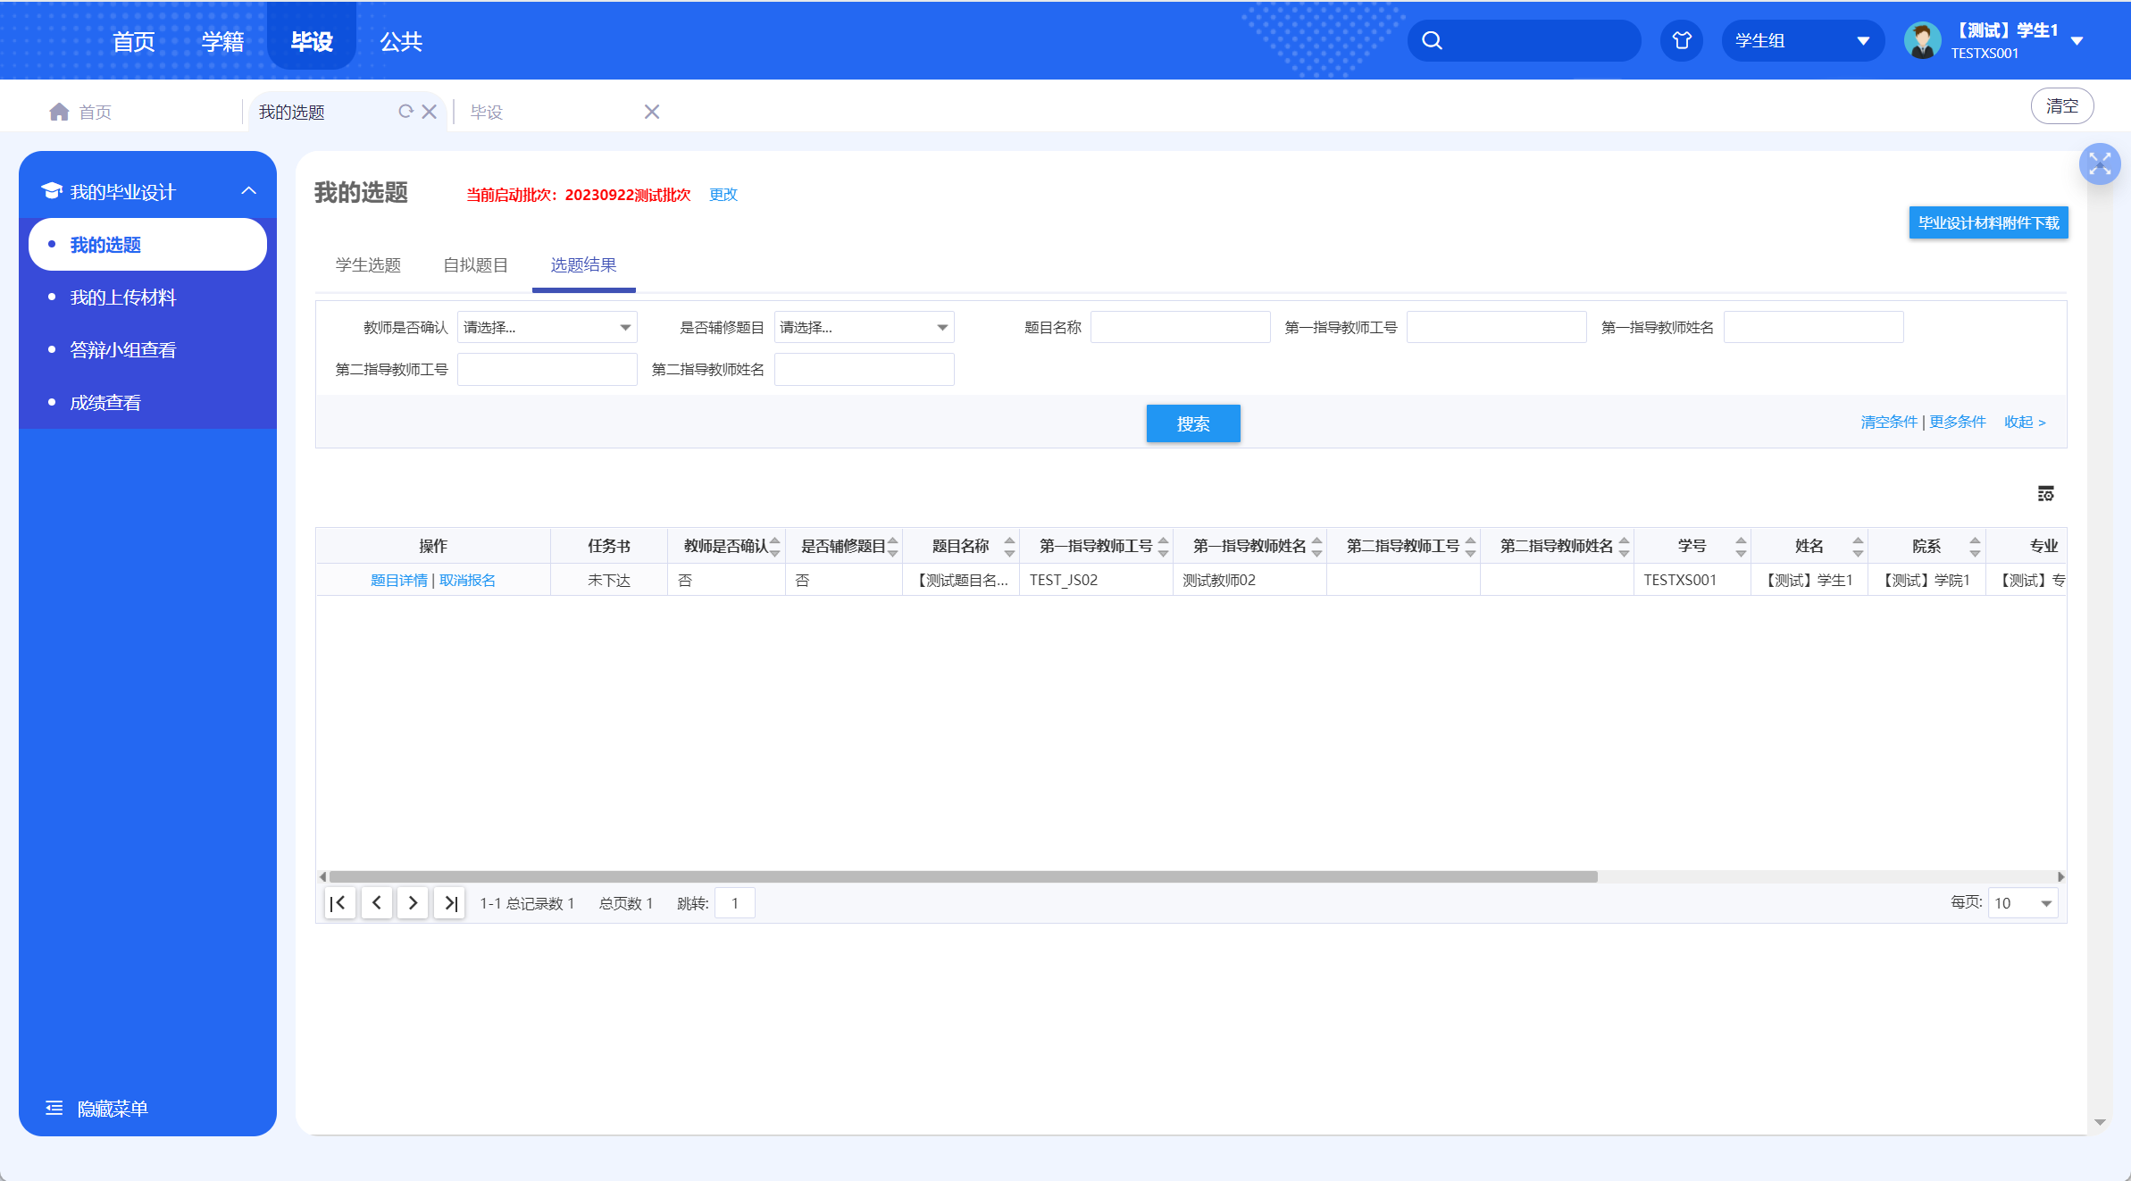Click the user avatar picture
The width and height of the screenshot is (2131, 1181).
coord(1922,41)
